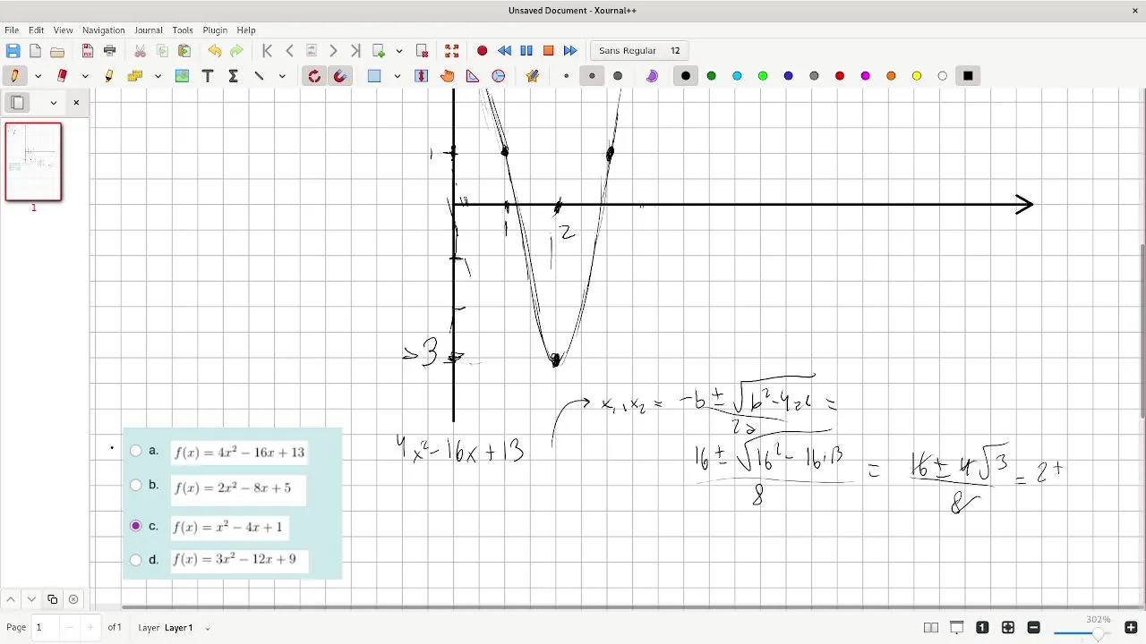Go to the last page

coord(355,51)
